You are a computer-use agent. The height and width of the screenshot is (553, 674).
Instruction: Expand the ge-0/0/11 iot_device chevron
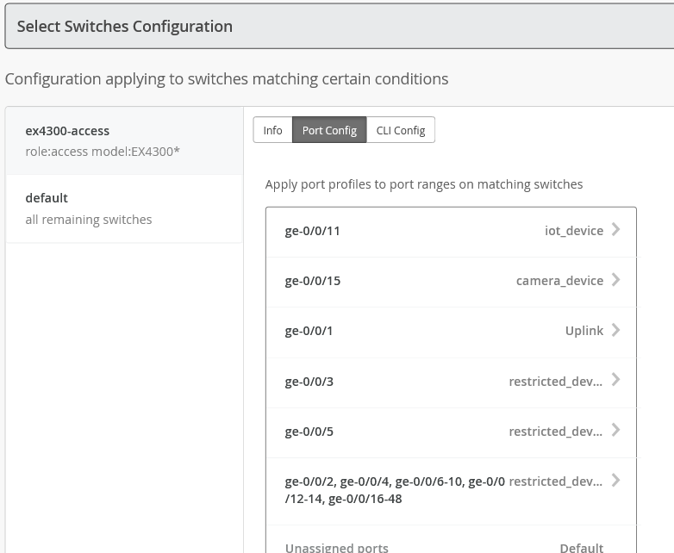[615, 230]
